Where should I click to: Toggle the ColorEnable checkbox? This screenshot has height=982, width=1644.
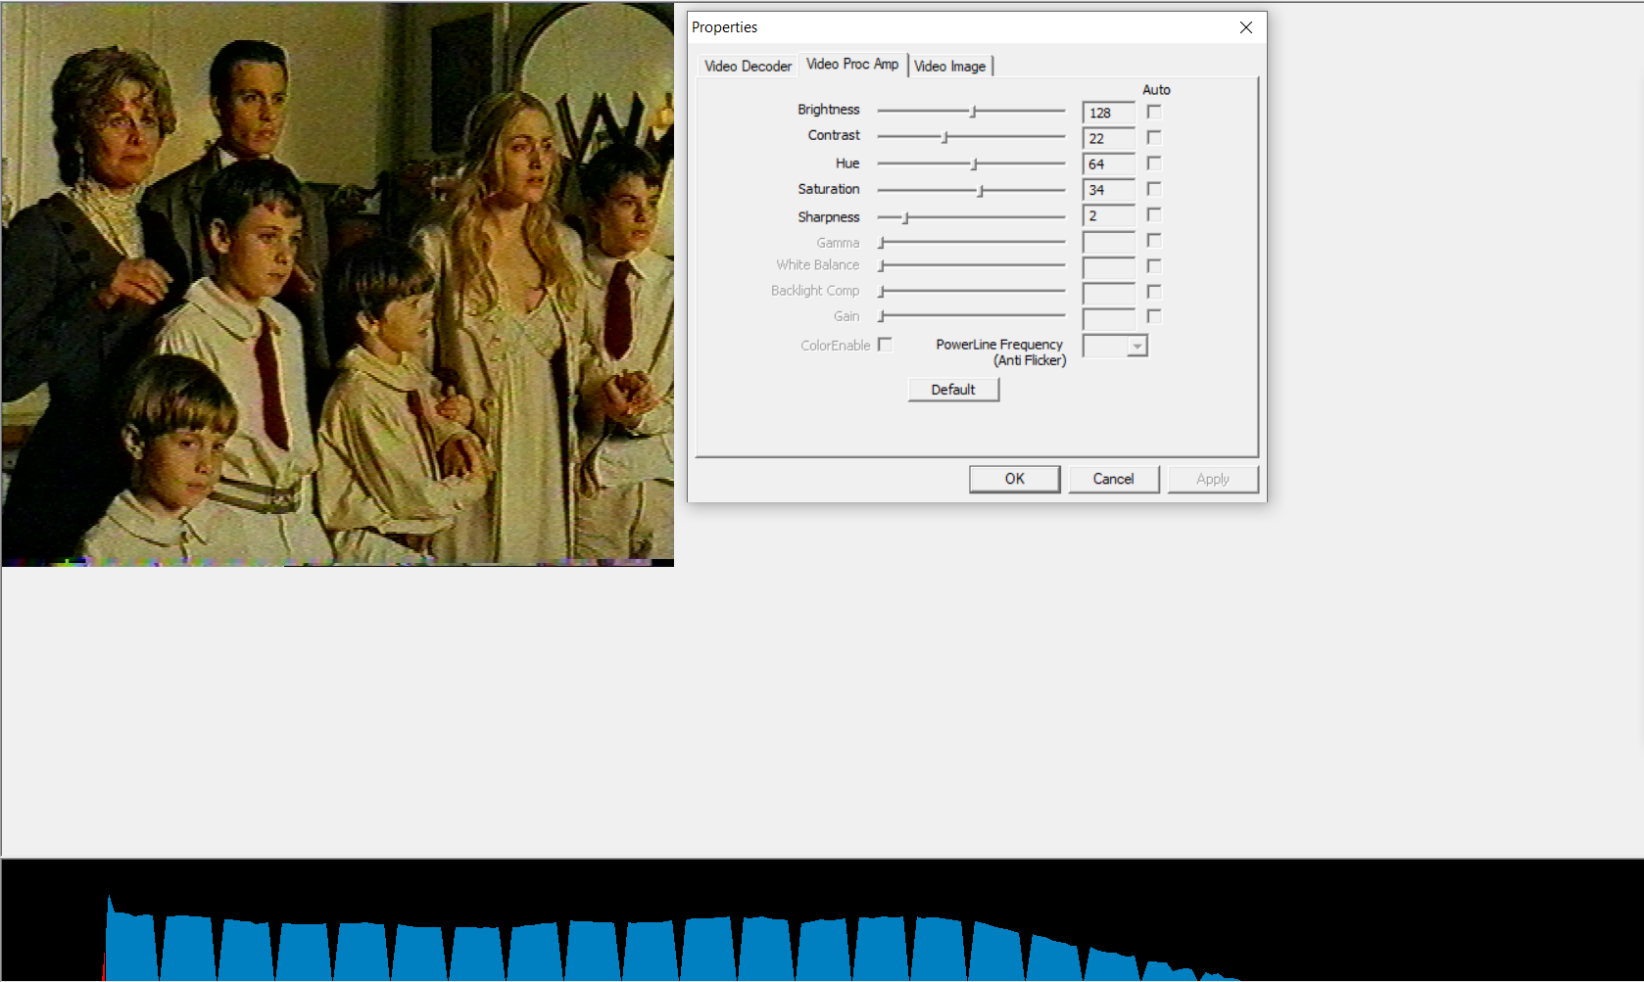tap(885, 345)
